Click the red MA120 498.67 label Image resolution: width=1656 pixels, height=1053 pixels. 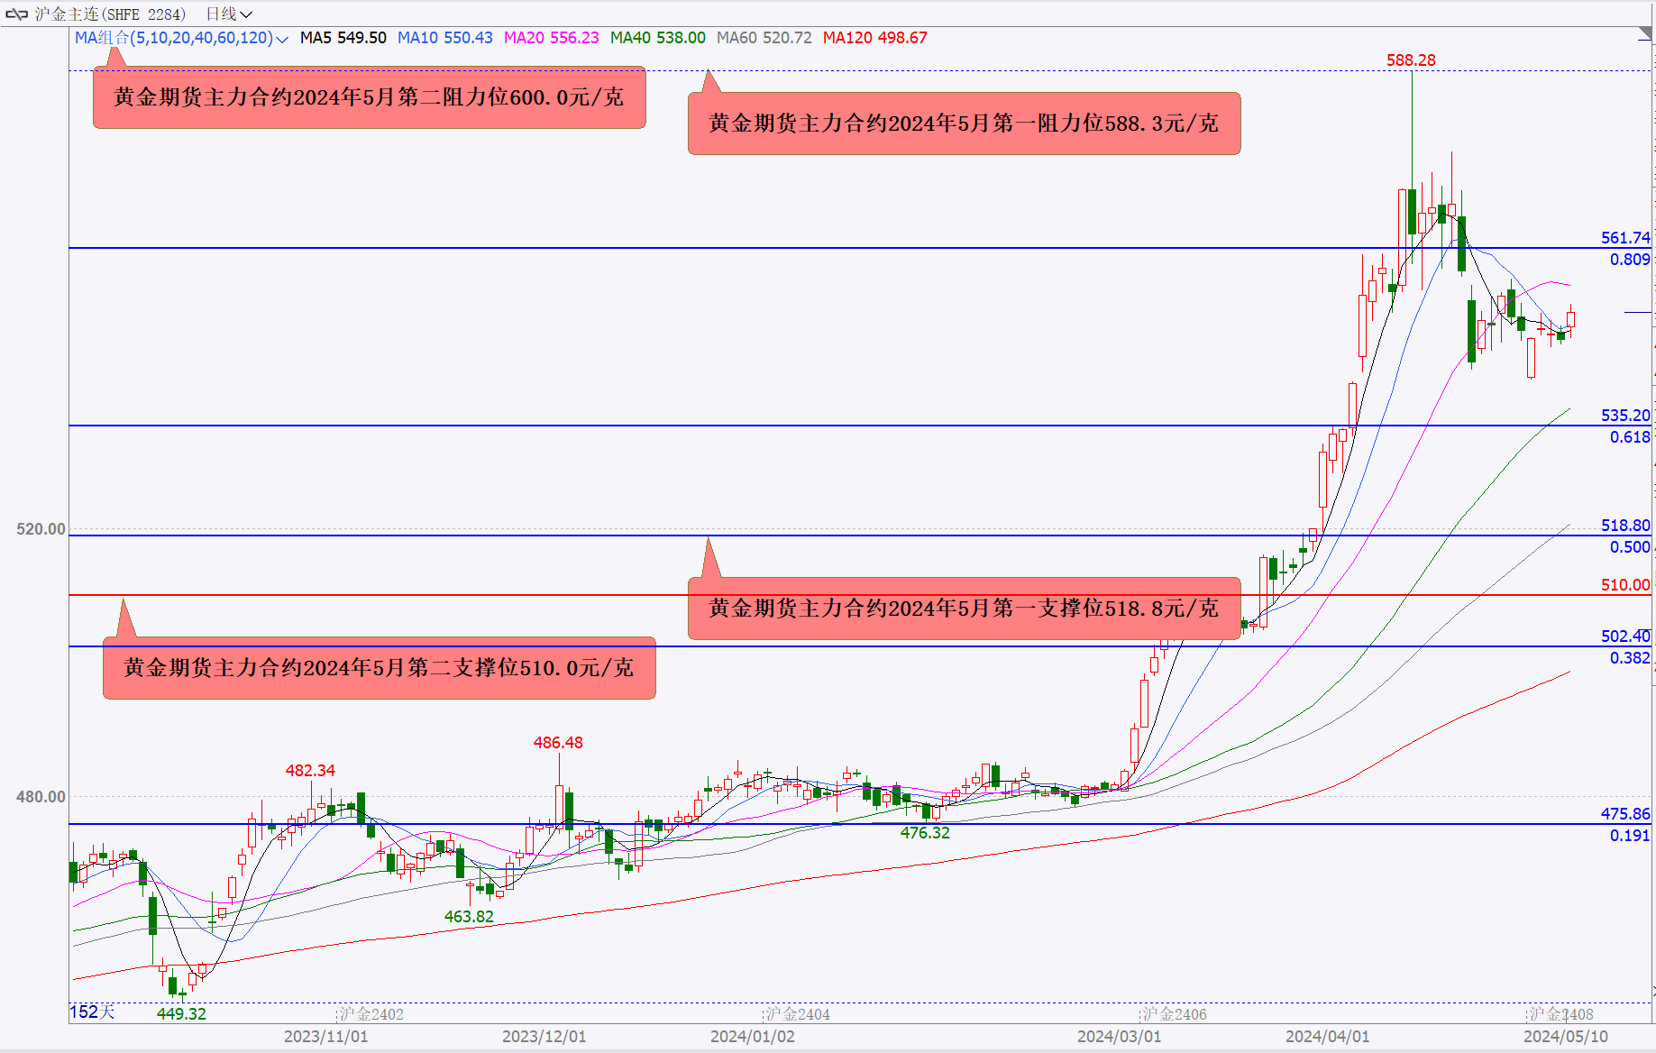pos(874,38)
